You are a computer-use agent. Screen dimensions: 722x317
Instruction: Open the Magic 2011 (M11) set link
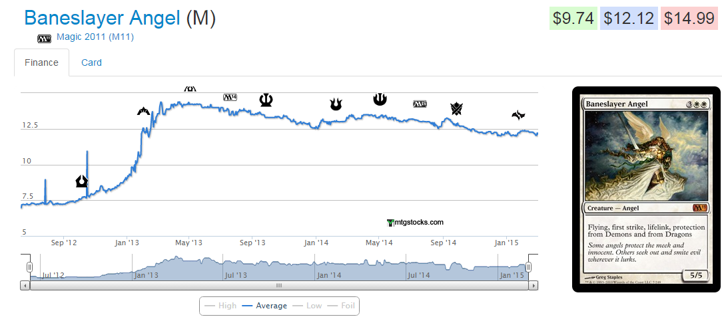click(95, 37)
